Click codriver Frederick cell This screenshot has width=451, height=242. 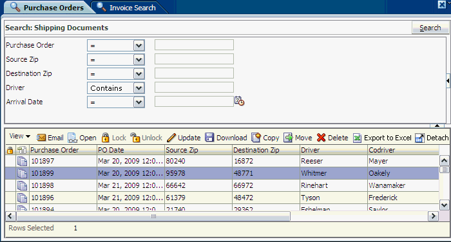coord(403,198)
